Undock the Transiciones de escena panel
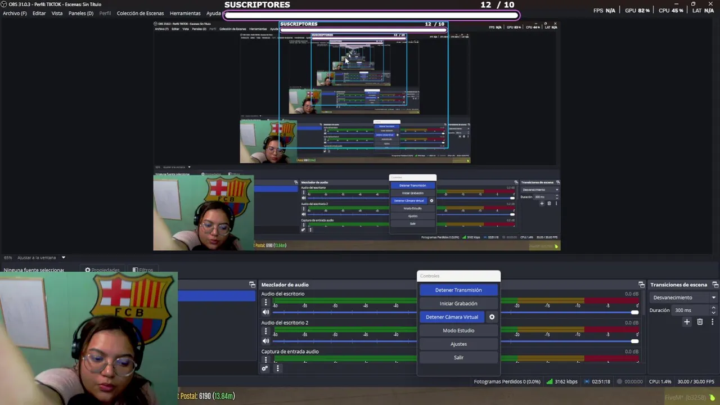Screen dimensions: 720x405 715,285
